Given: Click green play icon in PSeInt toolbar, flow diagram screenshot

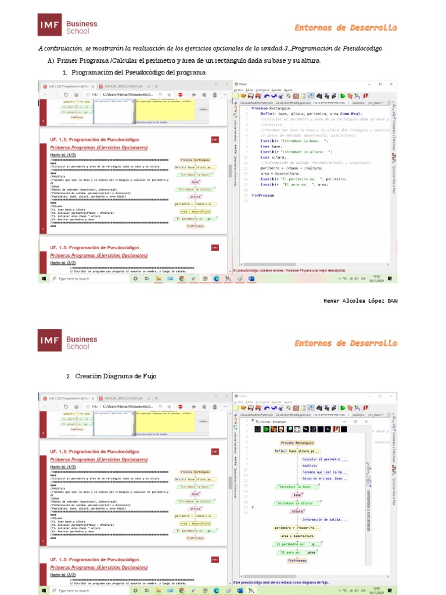Looking at the screenshot, I should [343, 408].
